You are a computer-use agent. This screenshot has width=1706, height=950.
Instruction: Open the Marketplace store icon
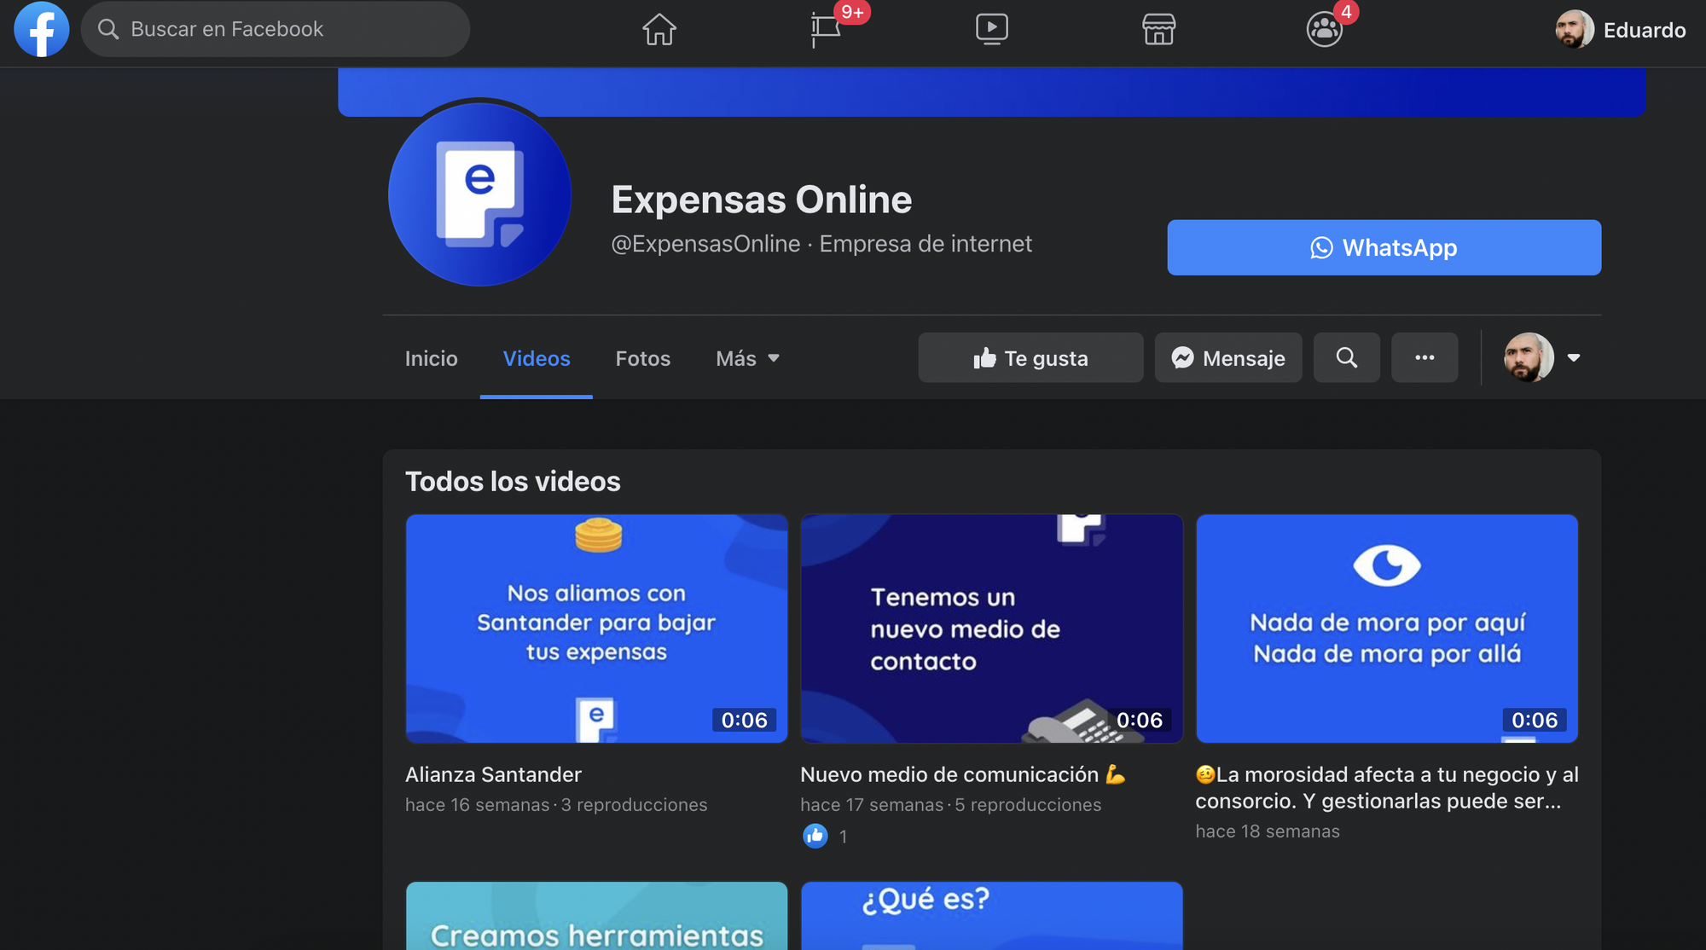click(1158, 30)
